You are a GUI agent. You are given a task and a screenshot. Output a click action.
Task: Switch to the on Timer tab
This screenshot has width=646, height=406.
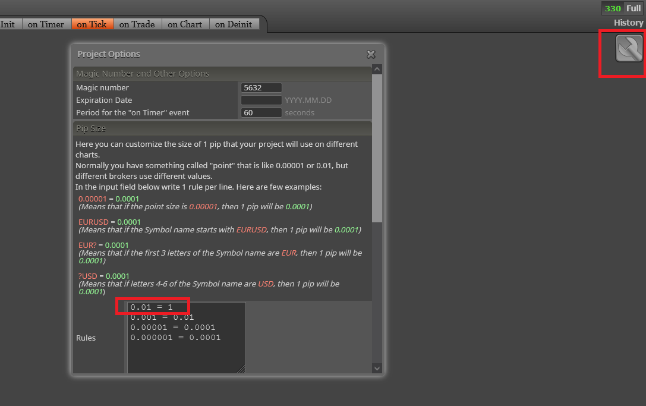click(x=46, y=24)
